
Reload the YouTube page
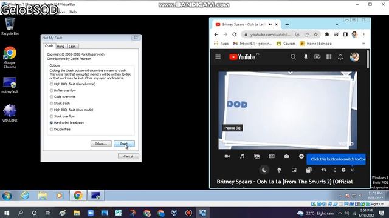coord(235,35)
